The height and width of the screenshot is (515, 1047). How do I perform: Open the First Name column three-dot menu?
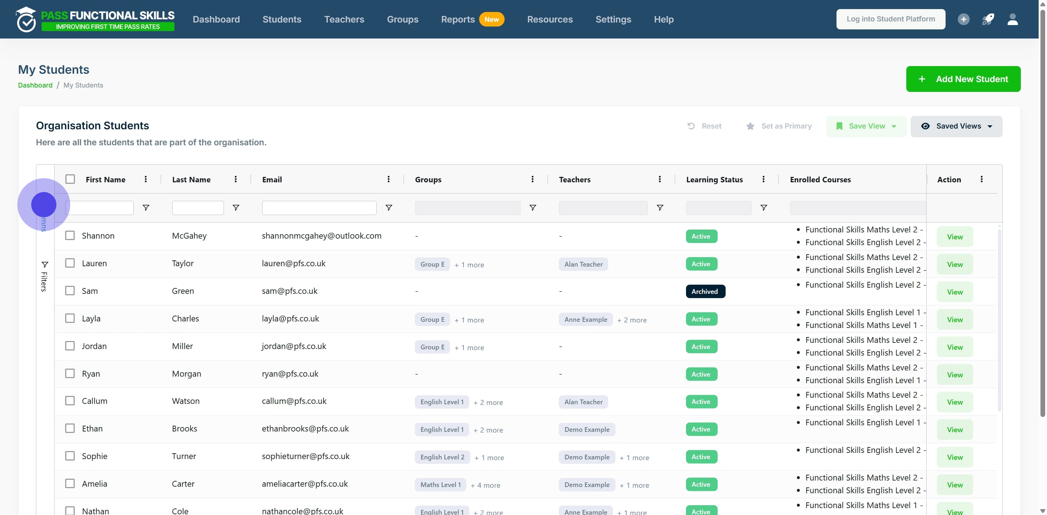[x=145, y=179]
